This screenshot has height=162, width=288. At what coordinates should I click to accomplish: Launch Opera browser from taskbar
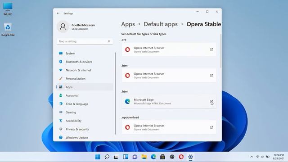coord(181,157)
